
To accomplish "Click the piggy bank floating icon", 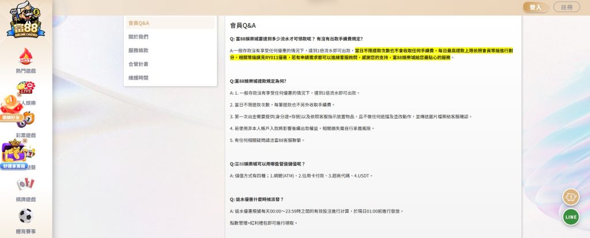I will (571, 197).
